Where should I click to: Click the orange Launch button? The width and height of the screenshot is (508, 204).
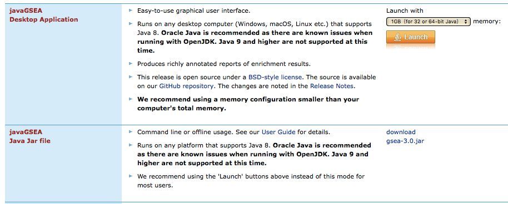[x=411, y=37]
